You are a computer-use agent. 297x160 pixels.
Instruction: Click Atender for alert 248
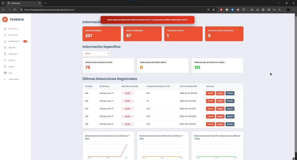[230, 93]
